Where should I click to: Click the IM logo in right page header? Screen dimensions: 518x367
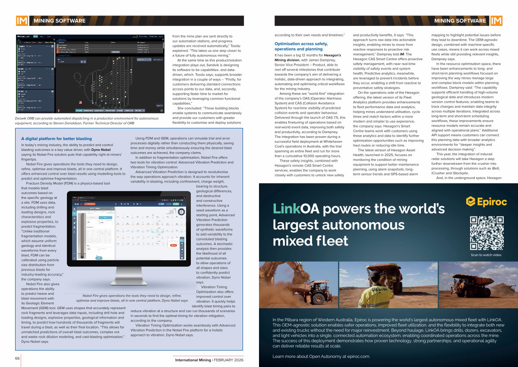click(496, 21)
